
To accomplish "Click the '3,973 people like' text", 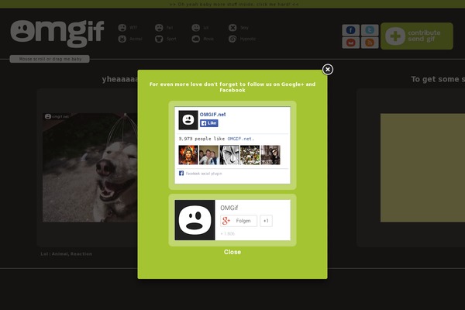I will point(201,139).
